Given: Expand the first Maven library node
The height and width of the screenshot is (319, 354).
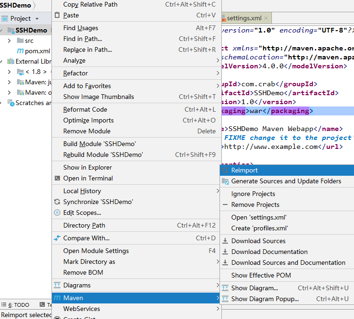Looking at the screenshot, I should [9, 82].
